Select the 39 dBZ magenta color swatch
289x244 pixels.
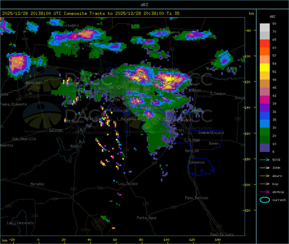[x=265, y=99]
